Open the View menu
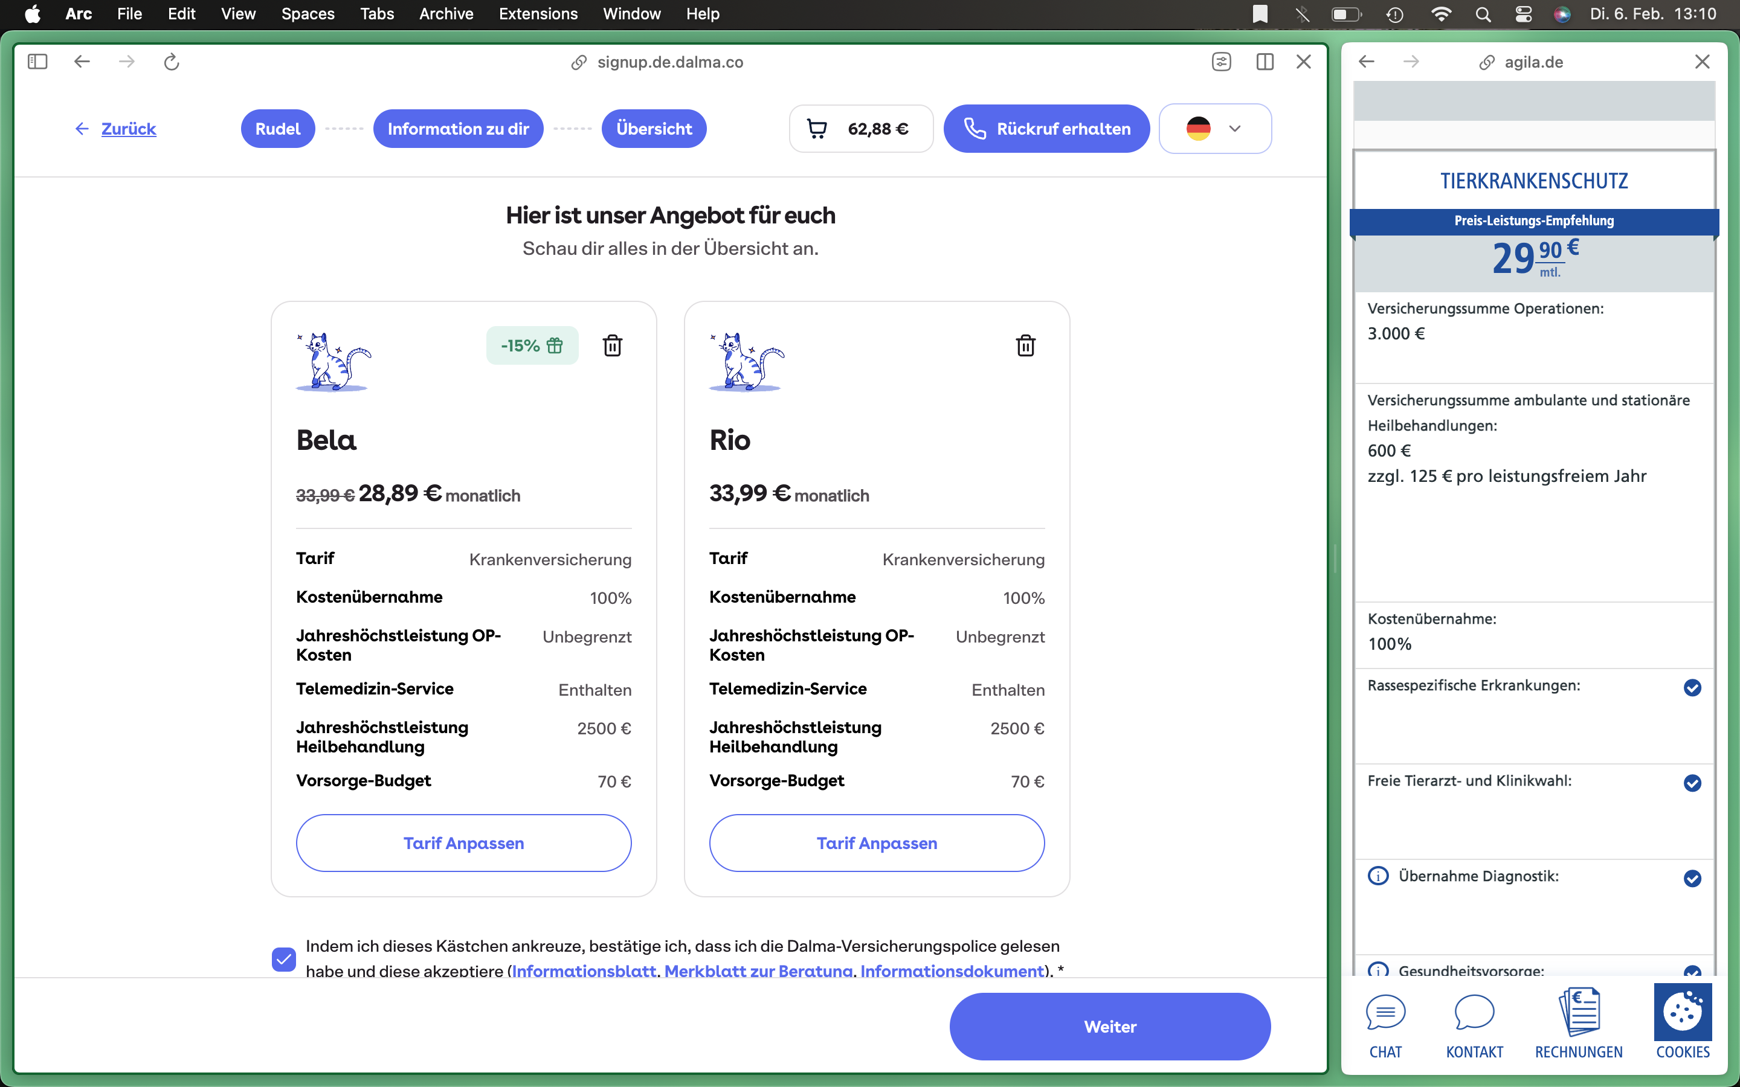 tap(238, 14)
